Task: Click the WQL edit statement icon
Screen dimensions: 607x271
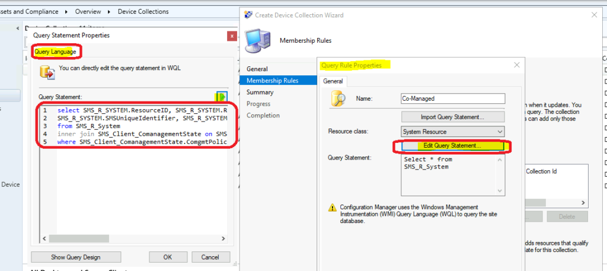Action: (x=47, y=72)
